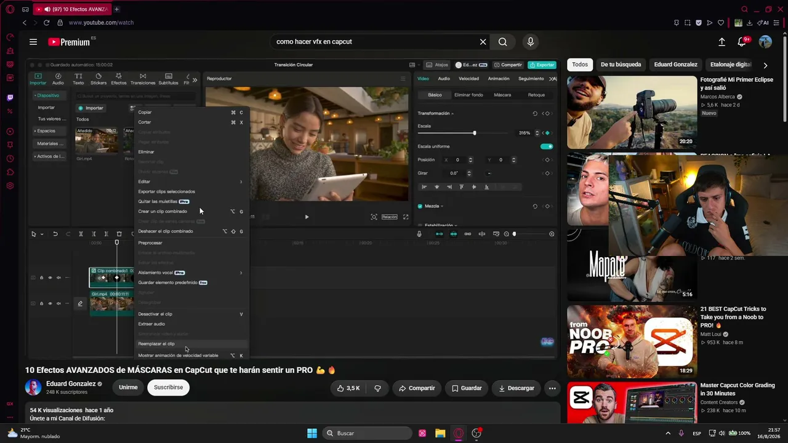
Task: Click the Unirme button
Action: [x=128, y=388]
